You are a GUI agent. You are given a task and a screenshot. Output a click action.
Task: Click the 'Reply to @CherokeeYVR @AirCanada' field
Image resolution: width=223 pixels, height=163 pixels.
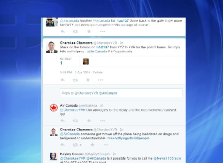[x=121, y=93]
